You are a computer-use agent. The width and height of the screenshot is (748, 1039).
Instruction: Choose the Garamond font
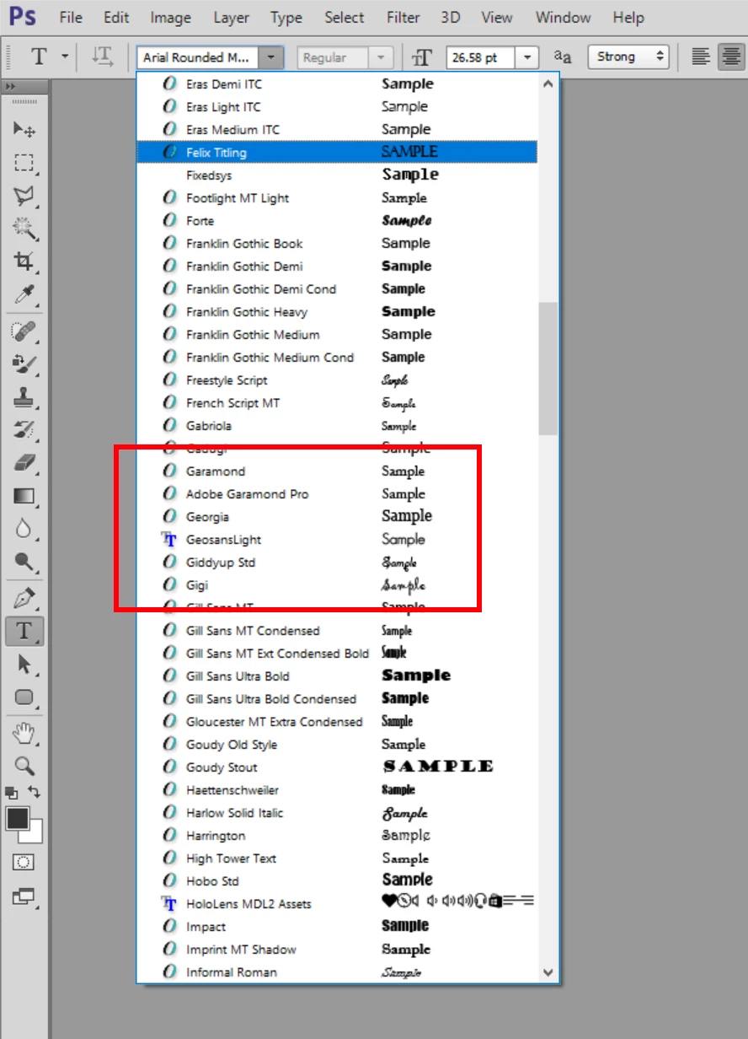pos(337,471)
